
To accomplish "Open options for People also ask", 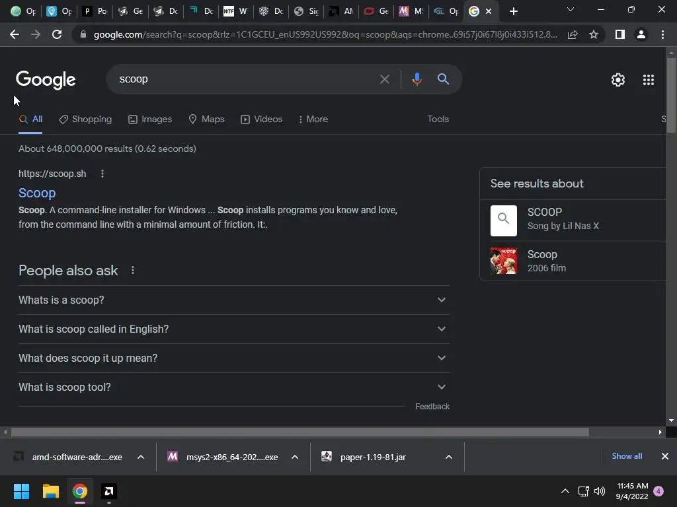I will tap(132, 270).
